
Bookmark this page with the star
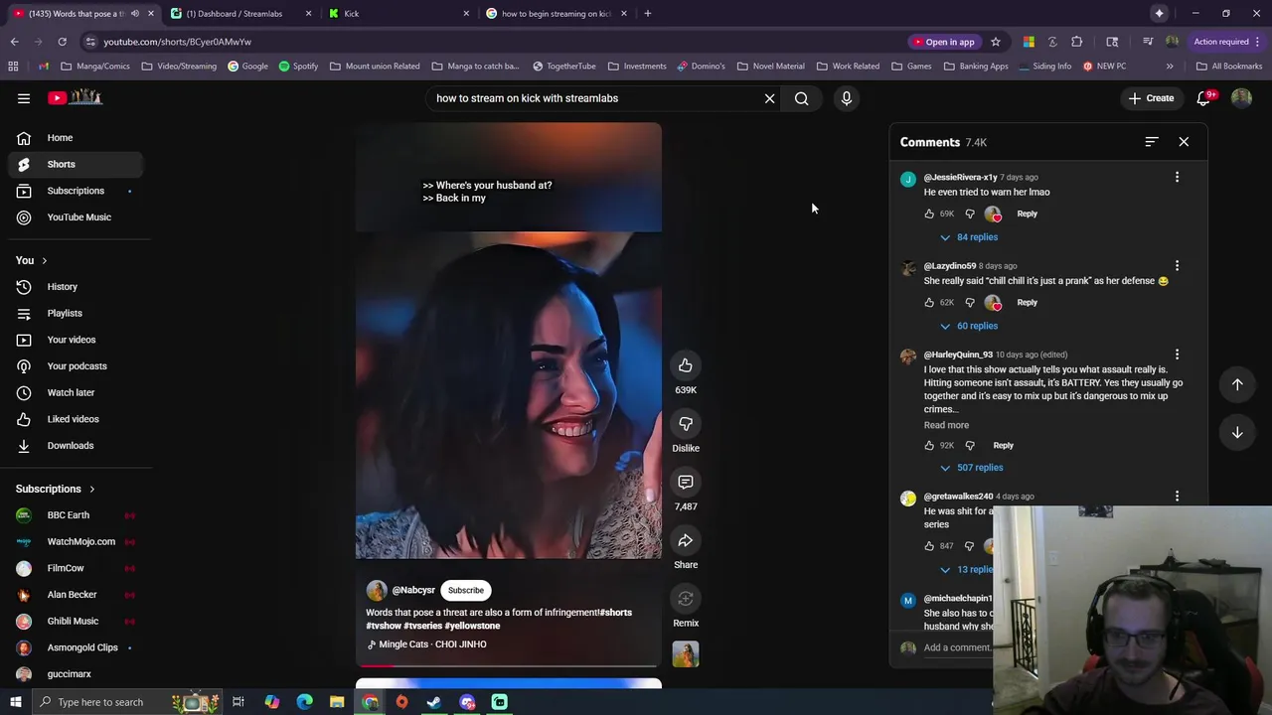click(x=995, y=42)
